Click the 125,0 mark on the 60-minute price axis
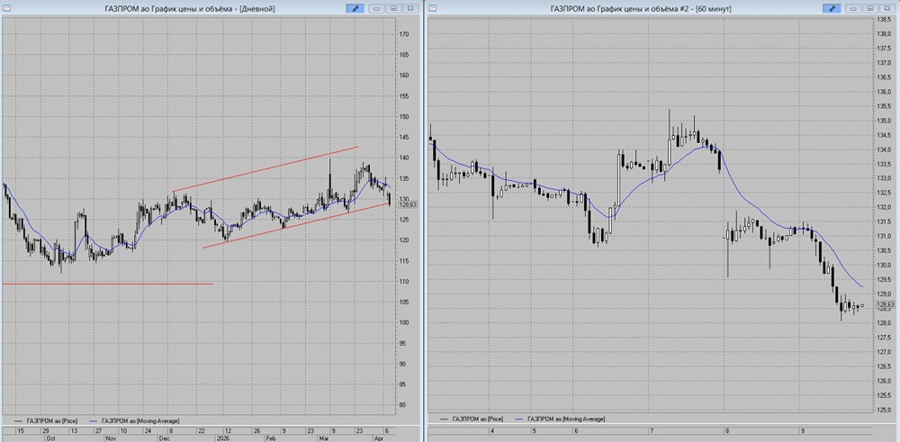 coord(884,410)
